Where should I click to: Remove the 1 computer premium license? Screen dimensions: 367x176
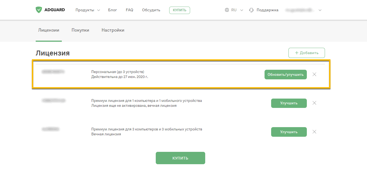pos(315,103)
